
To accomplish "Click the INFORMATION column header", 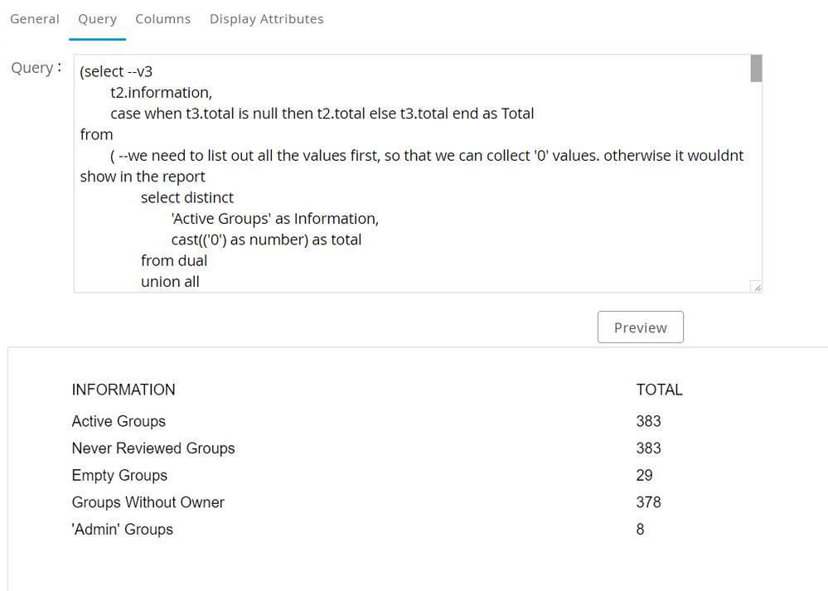I will pos(123,390).
